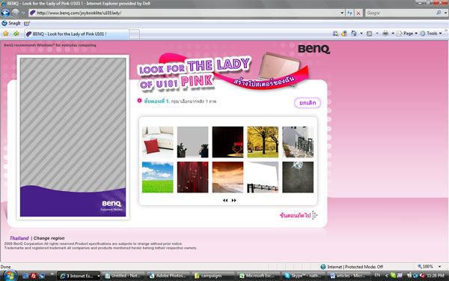The width and height of the screenshot is (449, 281).
Task: Click the previous thumbnails double-arrow
Action: pyautogui.click(x=225, y=200)
